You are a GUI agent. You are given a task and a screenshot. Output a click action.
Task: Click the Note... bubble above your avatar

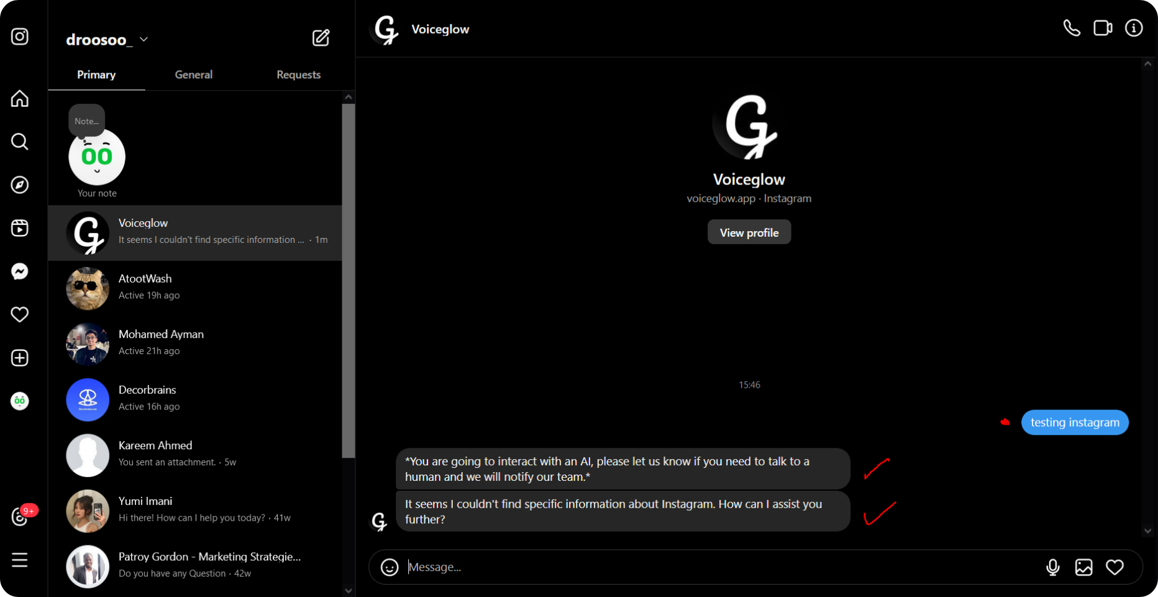click(87, 121)
